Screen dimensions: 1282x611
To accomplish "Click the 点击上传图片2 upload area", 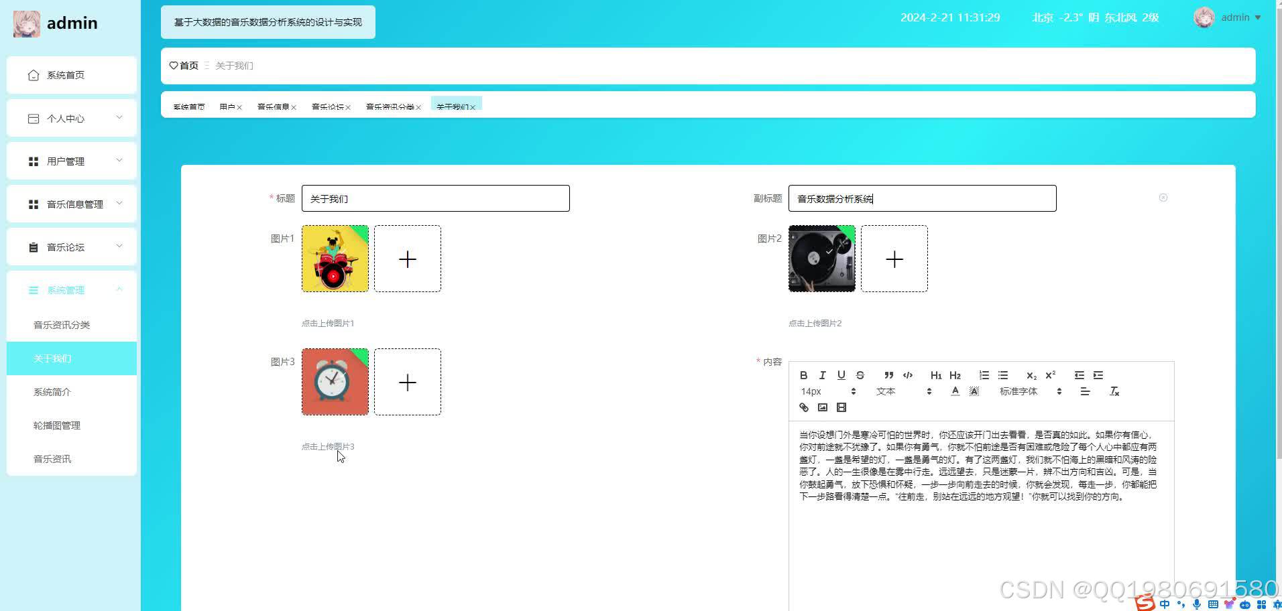I will pos(894,259).
